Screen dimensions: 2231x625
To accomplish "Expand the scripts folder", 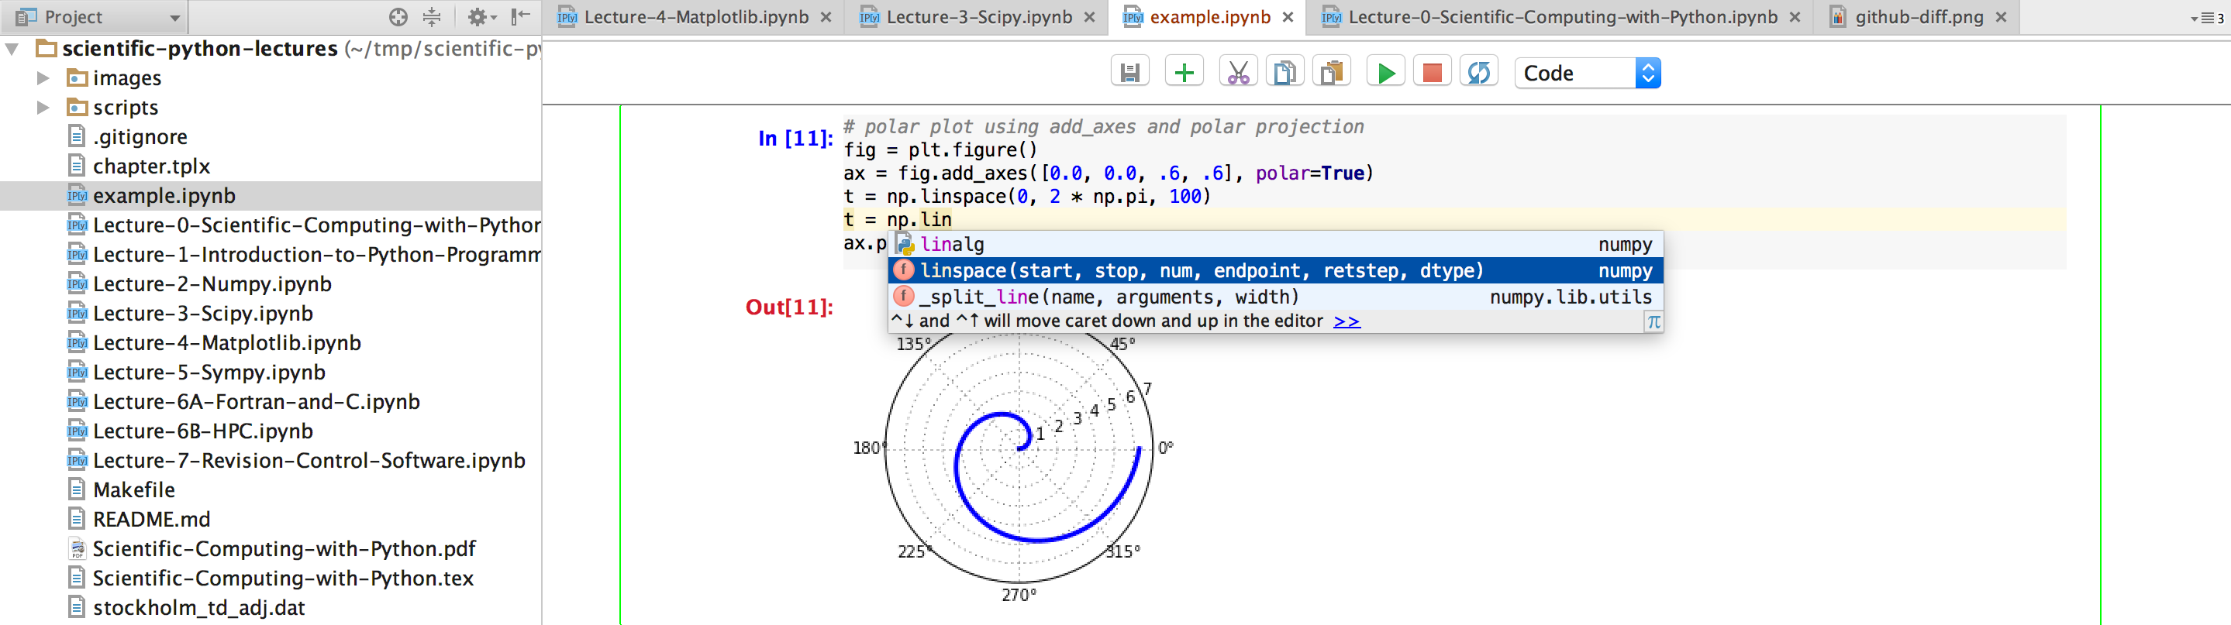I will pyautogui.click(x=43, y=108).
